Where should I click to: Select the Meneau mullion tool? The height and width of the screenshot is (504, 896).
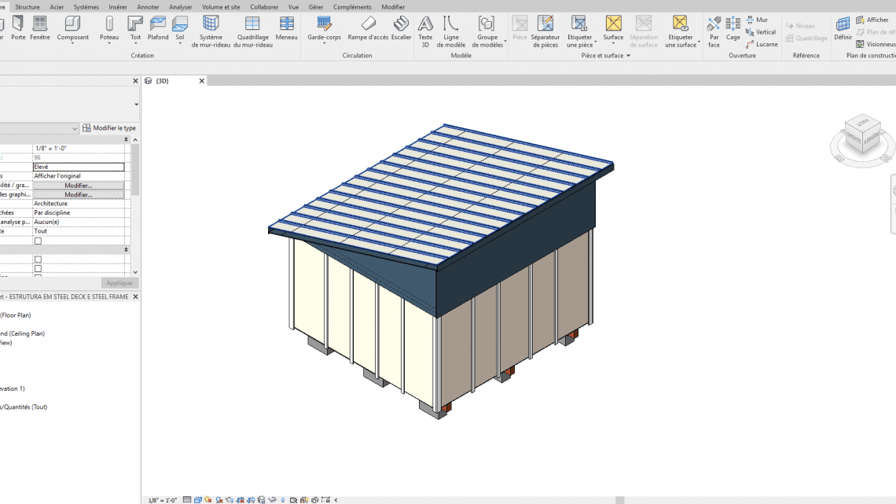coord(286,28)
